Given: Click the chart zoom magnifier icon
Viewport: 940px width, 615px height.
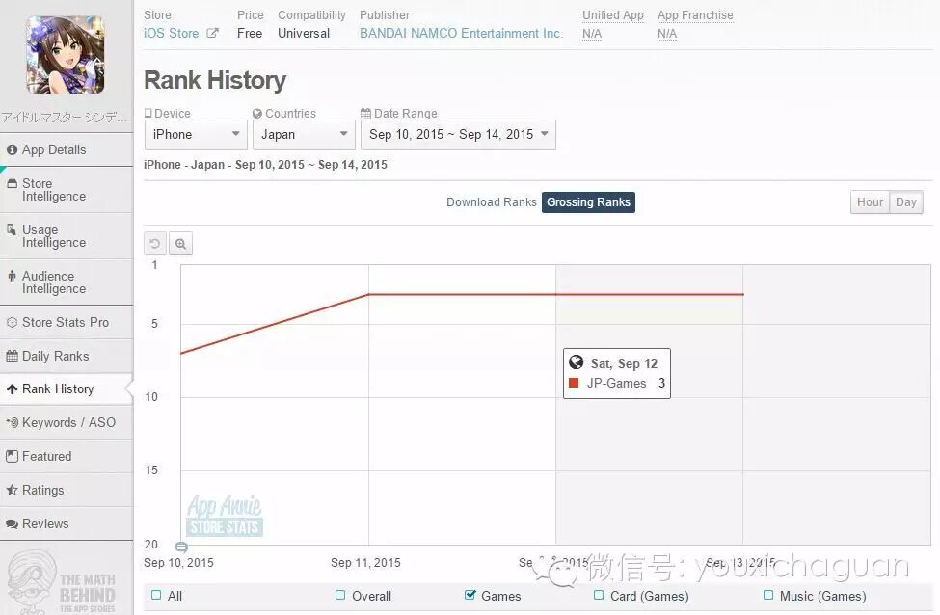Looking at the screenshot, I should click(x=180, y=243).
